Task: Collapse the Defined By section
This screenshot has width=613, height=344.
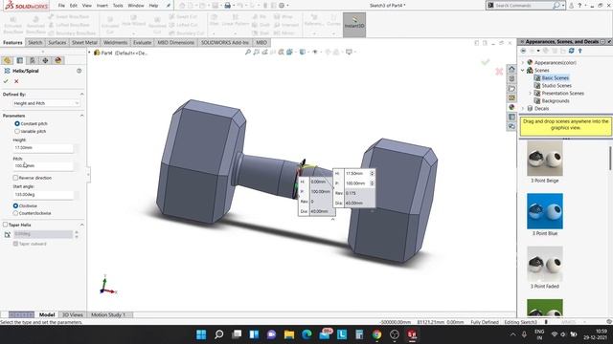Action: 81,94
